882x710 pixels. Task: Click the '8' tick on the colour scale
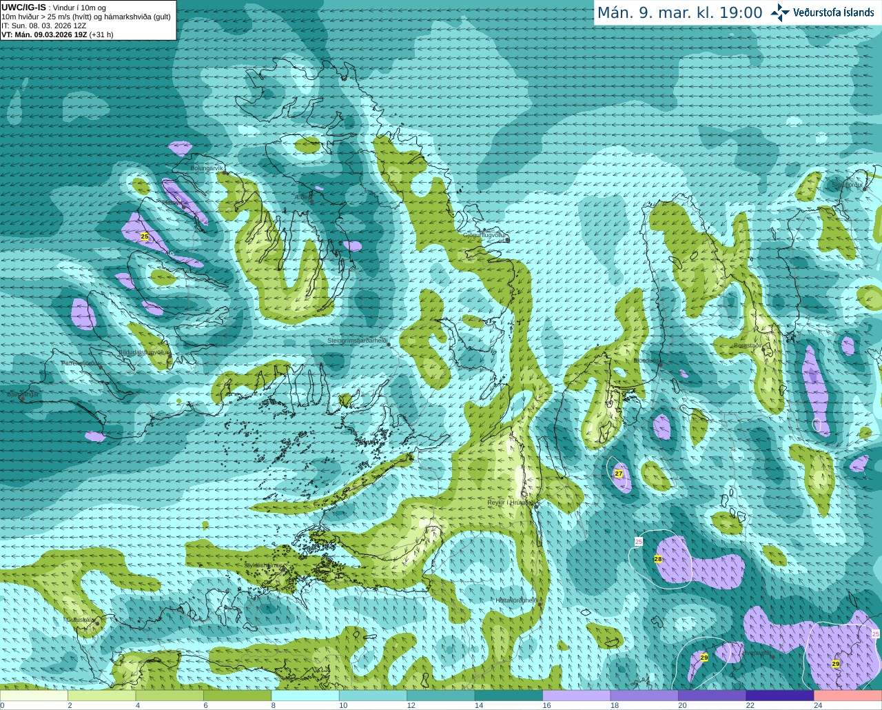(x=274, y=705)
